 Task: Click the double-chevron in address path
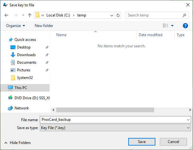(43, 15)
